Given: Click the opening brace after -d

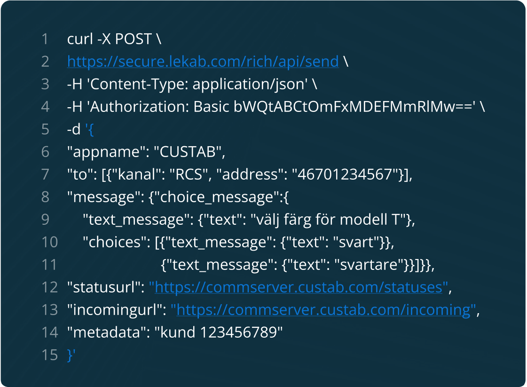Looking at the screenshot, I should click(x=91, y=129).
